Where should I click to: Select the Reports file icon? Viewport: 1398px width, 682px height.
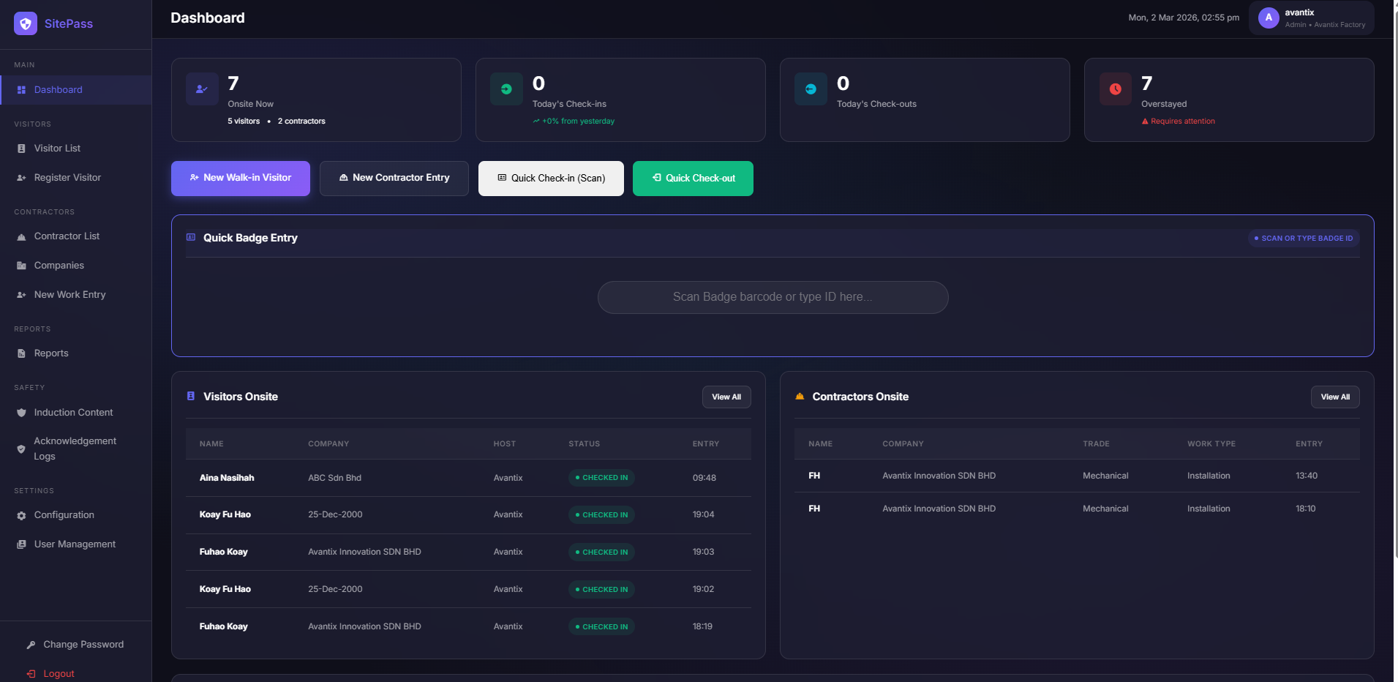coord(20,353)
